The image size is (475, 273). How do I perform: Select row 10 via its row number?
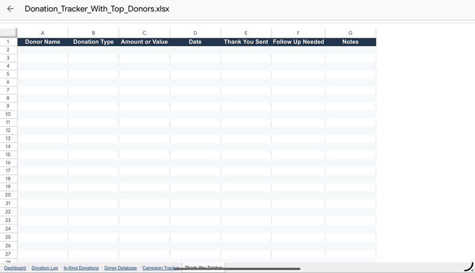coord(8,114)
